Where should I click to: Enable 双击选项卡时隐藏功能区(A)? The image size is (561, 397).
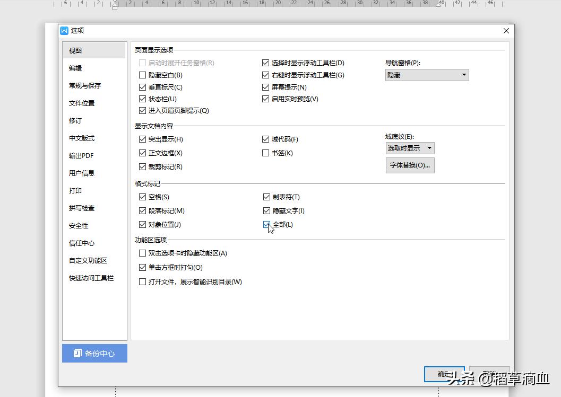tap(142, 253)
